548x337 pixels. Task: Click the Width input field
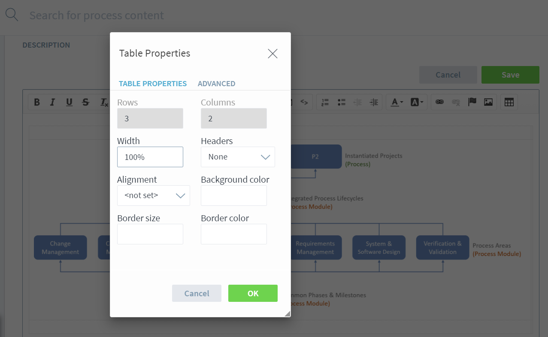point(150,157)
